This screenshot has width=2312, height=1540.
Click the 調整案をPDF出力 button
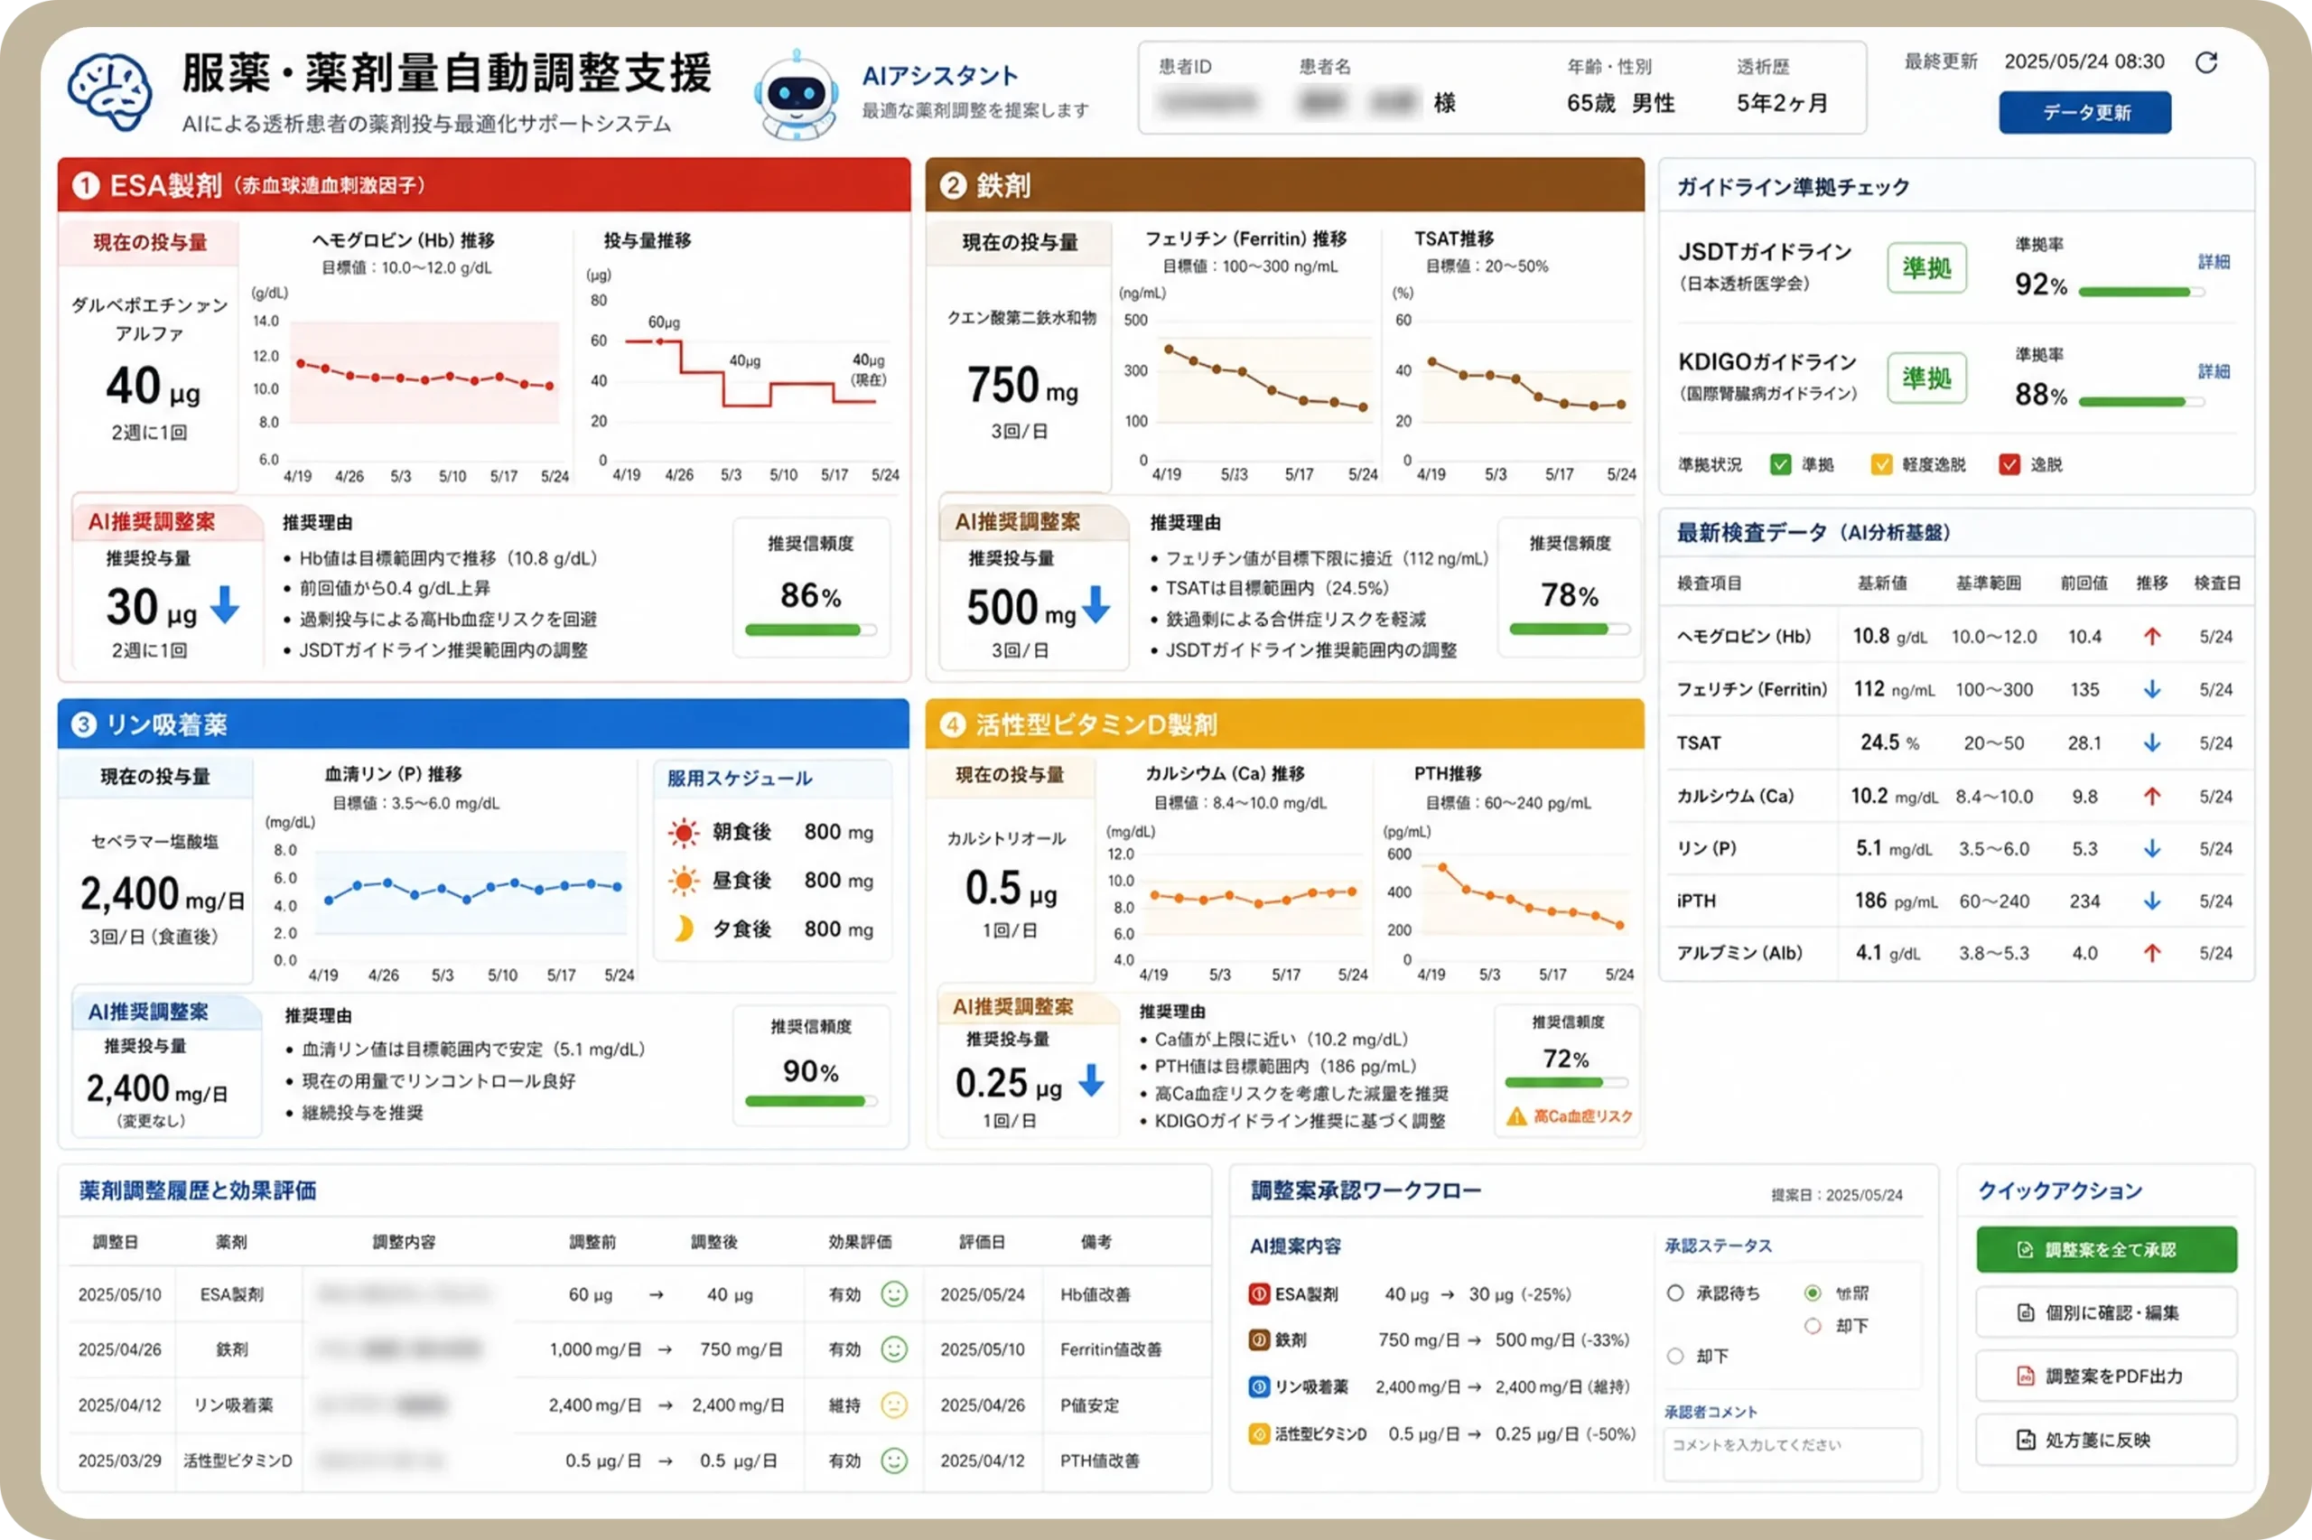[2107, 1376]
